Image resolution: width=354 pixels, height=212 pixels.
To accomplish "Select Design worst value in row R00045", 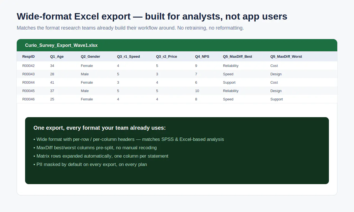I will click(276, 91).
